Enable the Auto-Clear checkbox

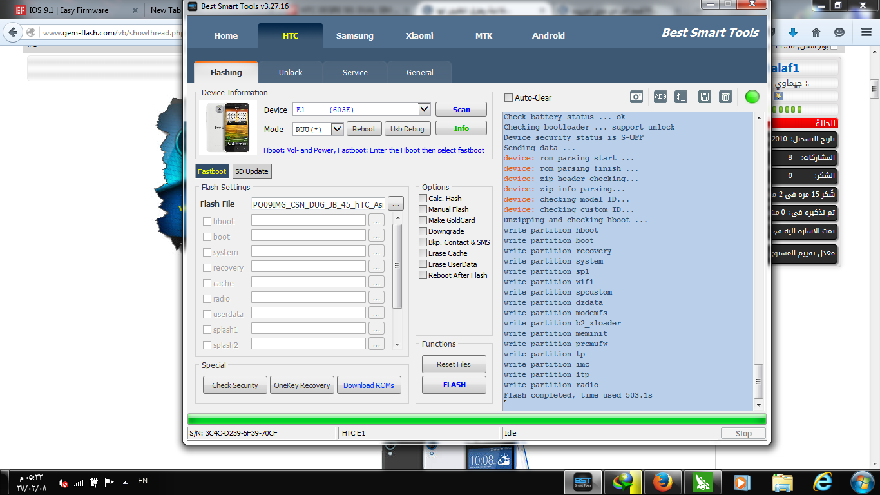[x=508, y=98]
